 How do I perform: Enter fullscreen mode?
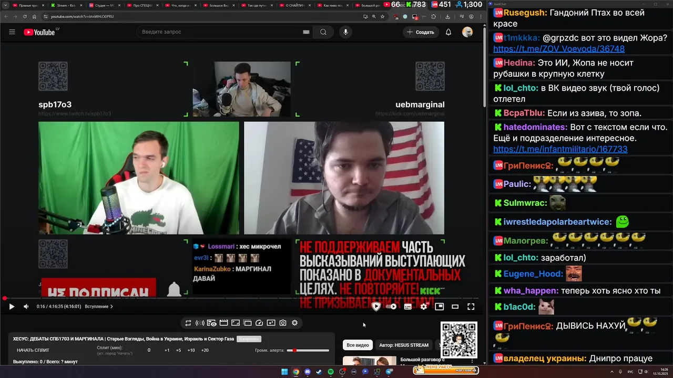[x=471, y=307]
